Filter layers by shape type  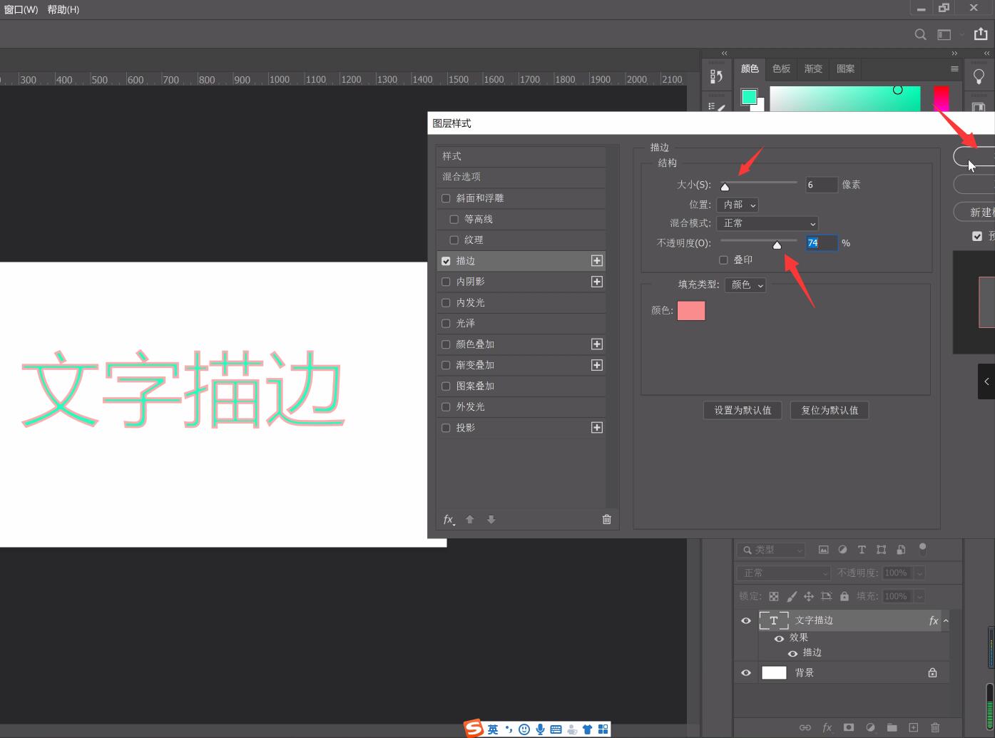tap(882, 550)
